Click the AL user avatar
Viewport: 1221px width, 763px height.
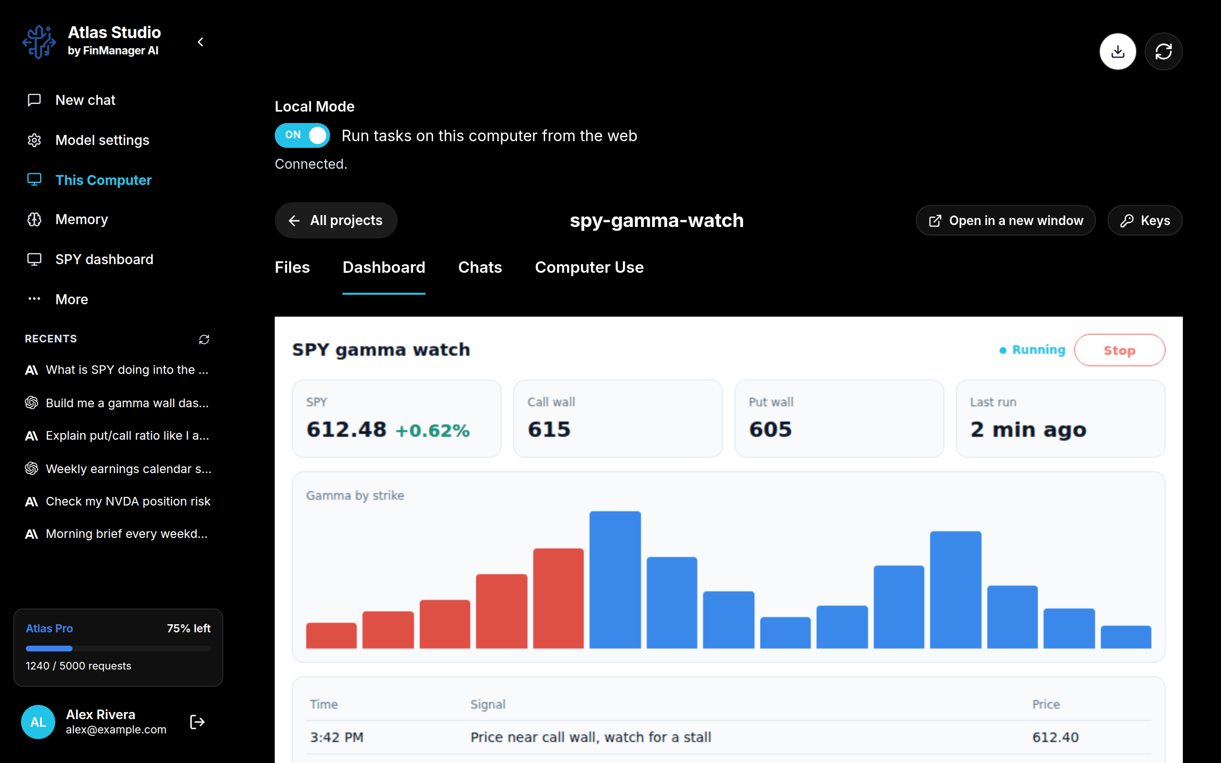click(x=38, y=722)
